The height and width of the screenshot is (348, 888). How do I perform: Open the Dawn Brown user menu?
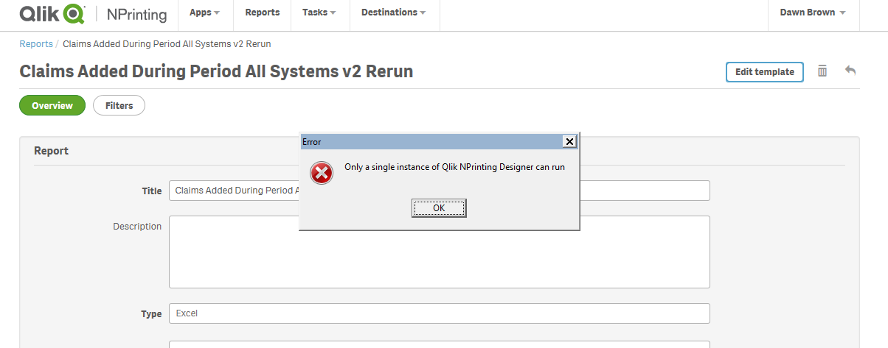(812, 13)
